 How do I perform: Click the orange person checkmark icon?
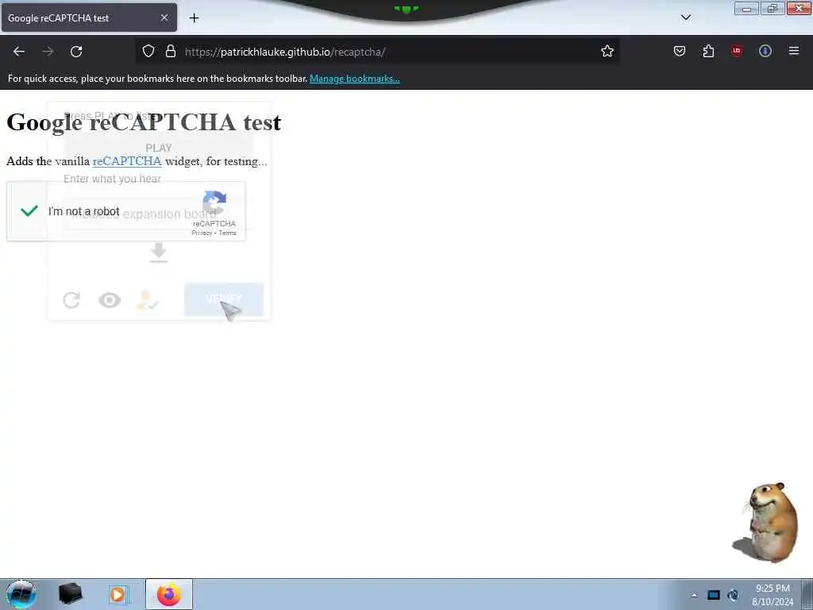(x=147, y=299)
